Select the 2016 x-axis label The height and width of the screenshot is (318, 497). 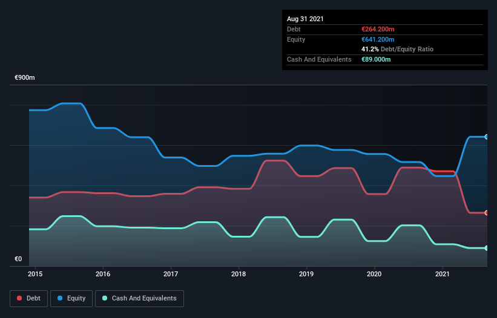pyautogui.click(x=103, y=274)
